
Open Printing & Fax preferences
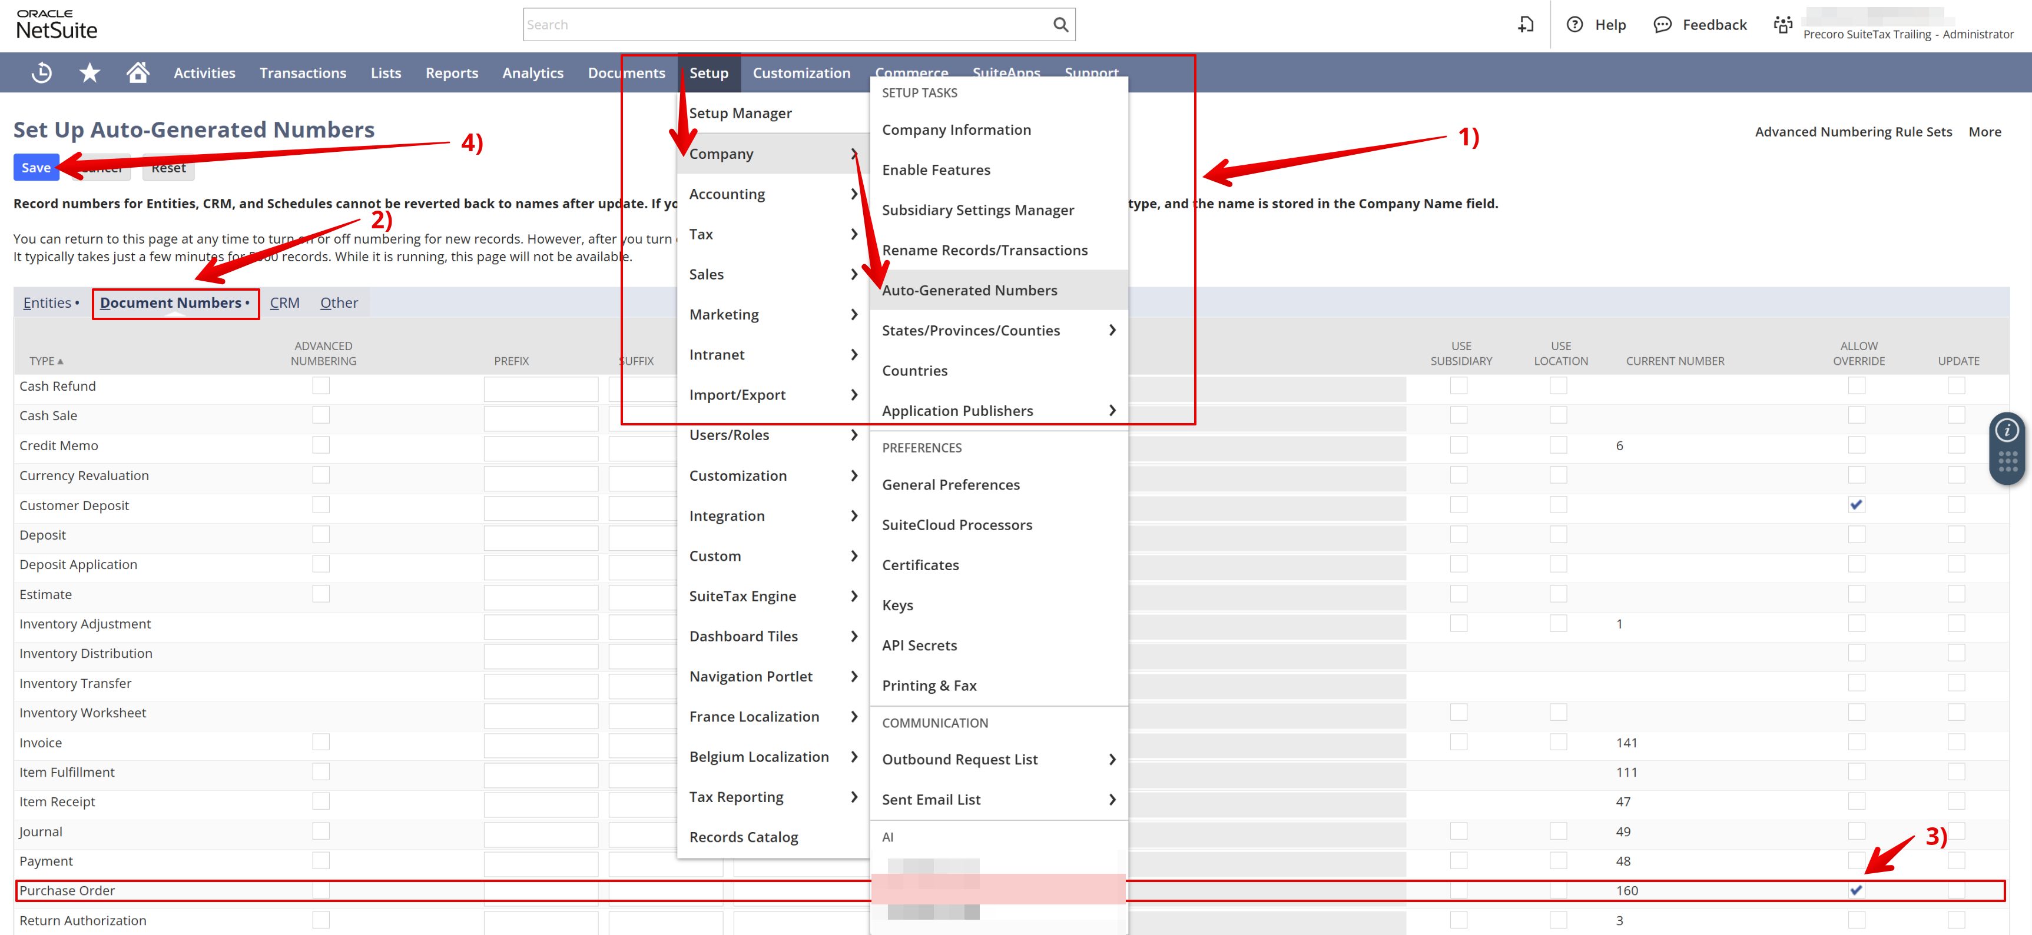coord(929,686)
